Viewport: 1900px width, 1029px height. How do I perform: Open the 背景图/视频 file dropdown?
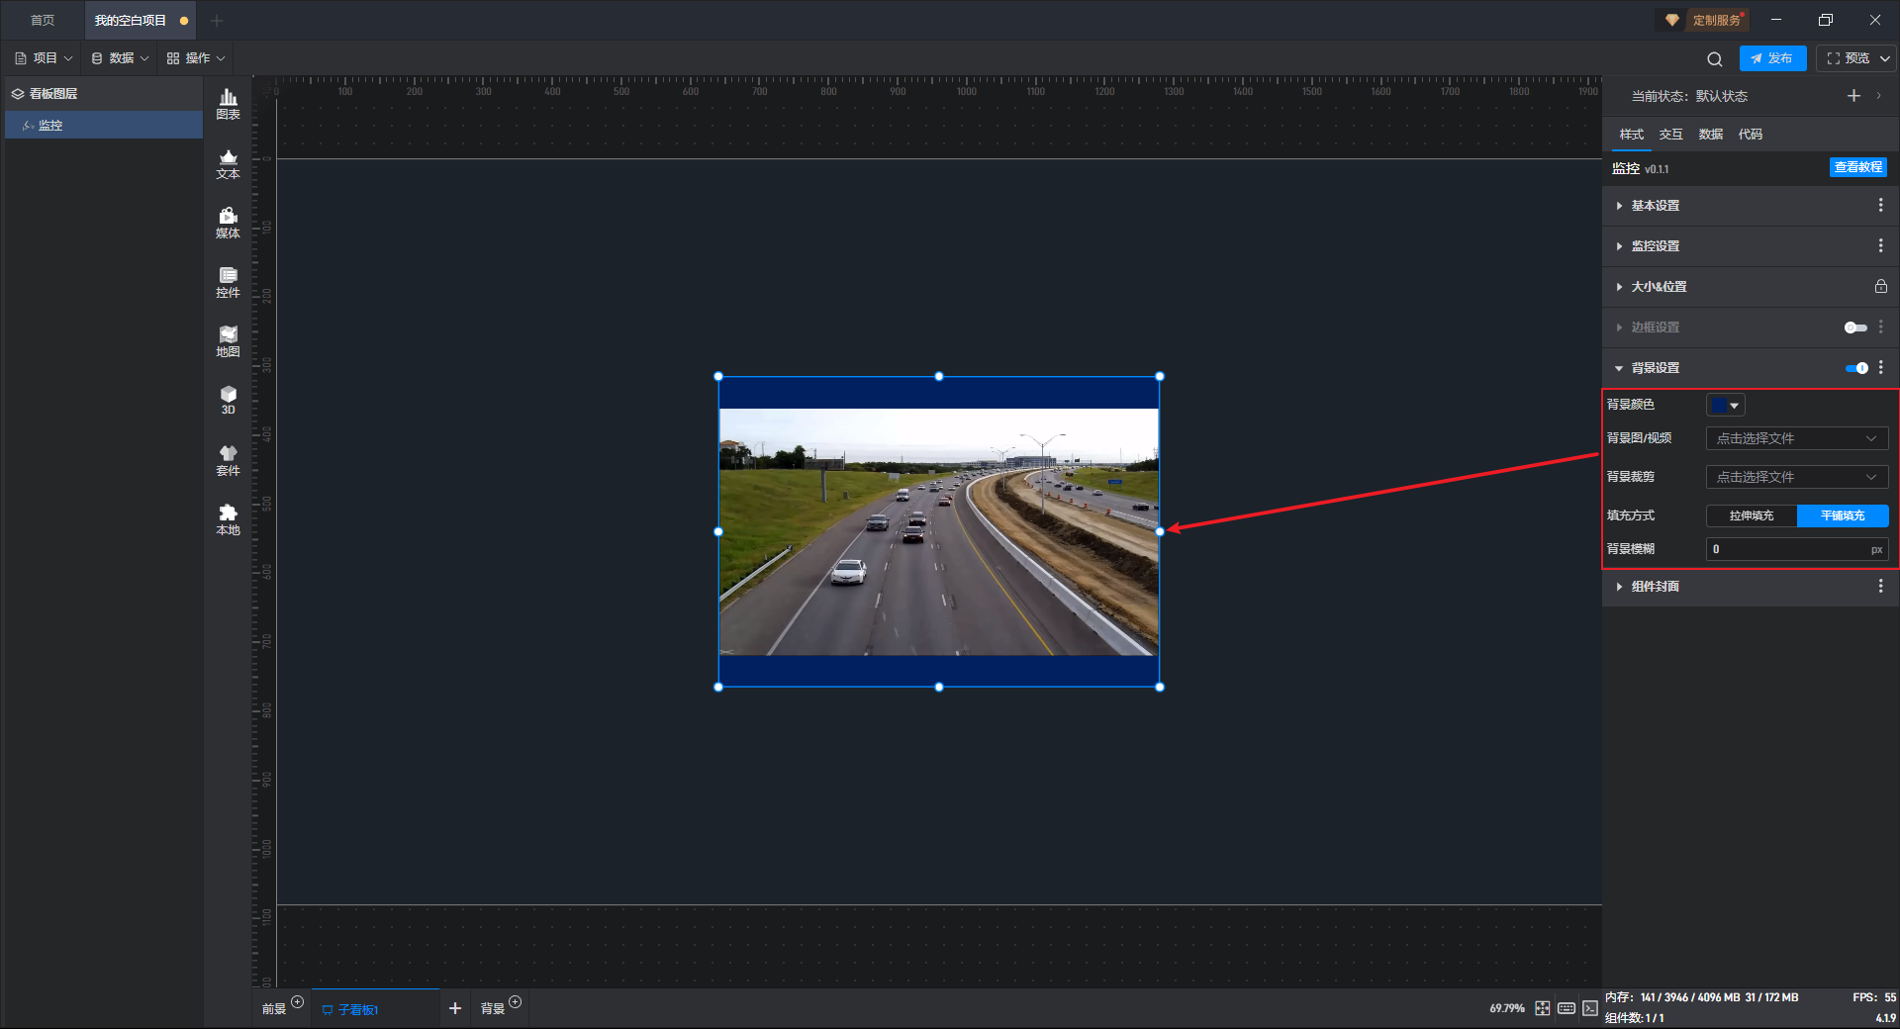click(1796, 438)
